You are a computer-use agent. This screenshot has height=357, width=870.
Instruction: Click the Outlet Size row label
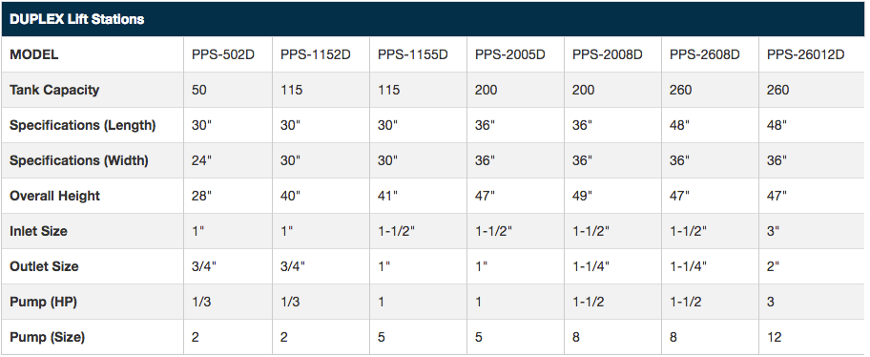coord(44,266)
